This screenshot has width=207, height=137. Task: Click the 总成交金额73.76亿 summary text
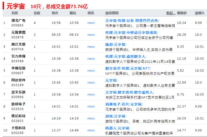tap(67, 6)
